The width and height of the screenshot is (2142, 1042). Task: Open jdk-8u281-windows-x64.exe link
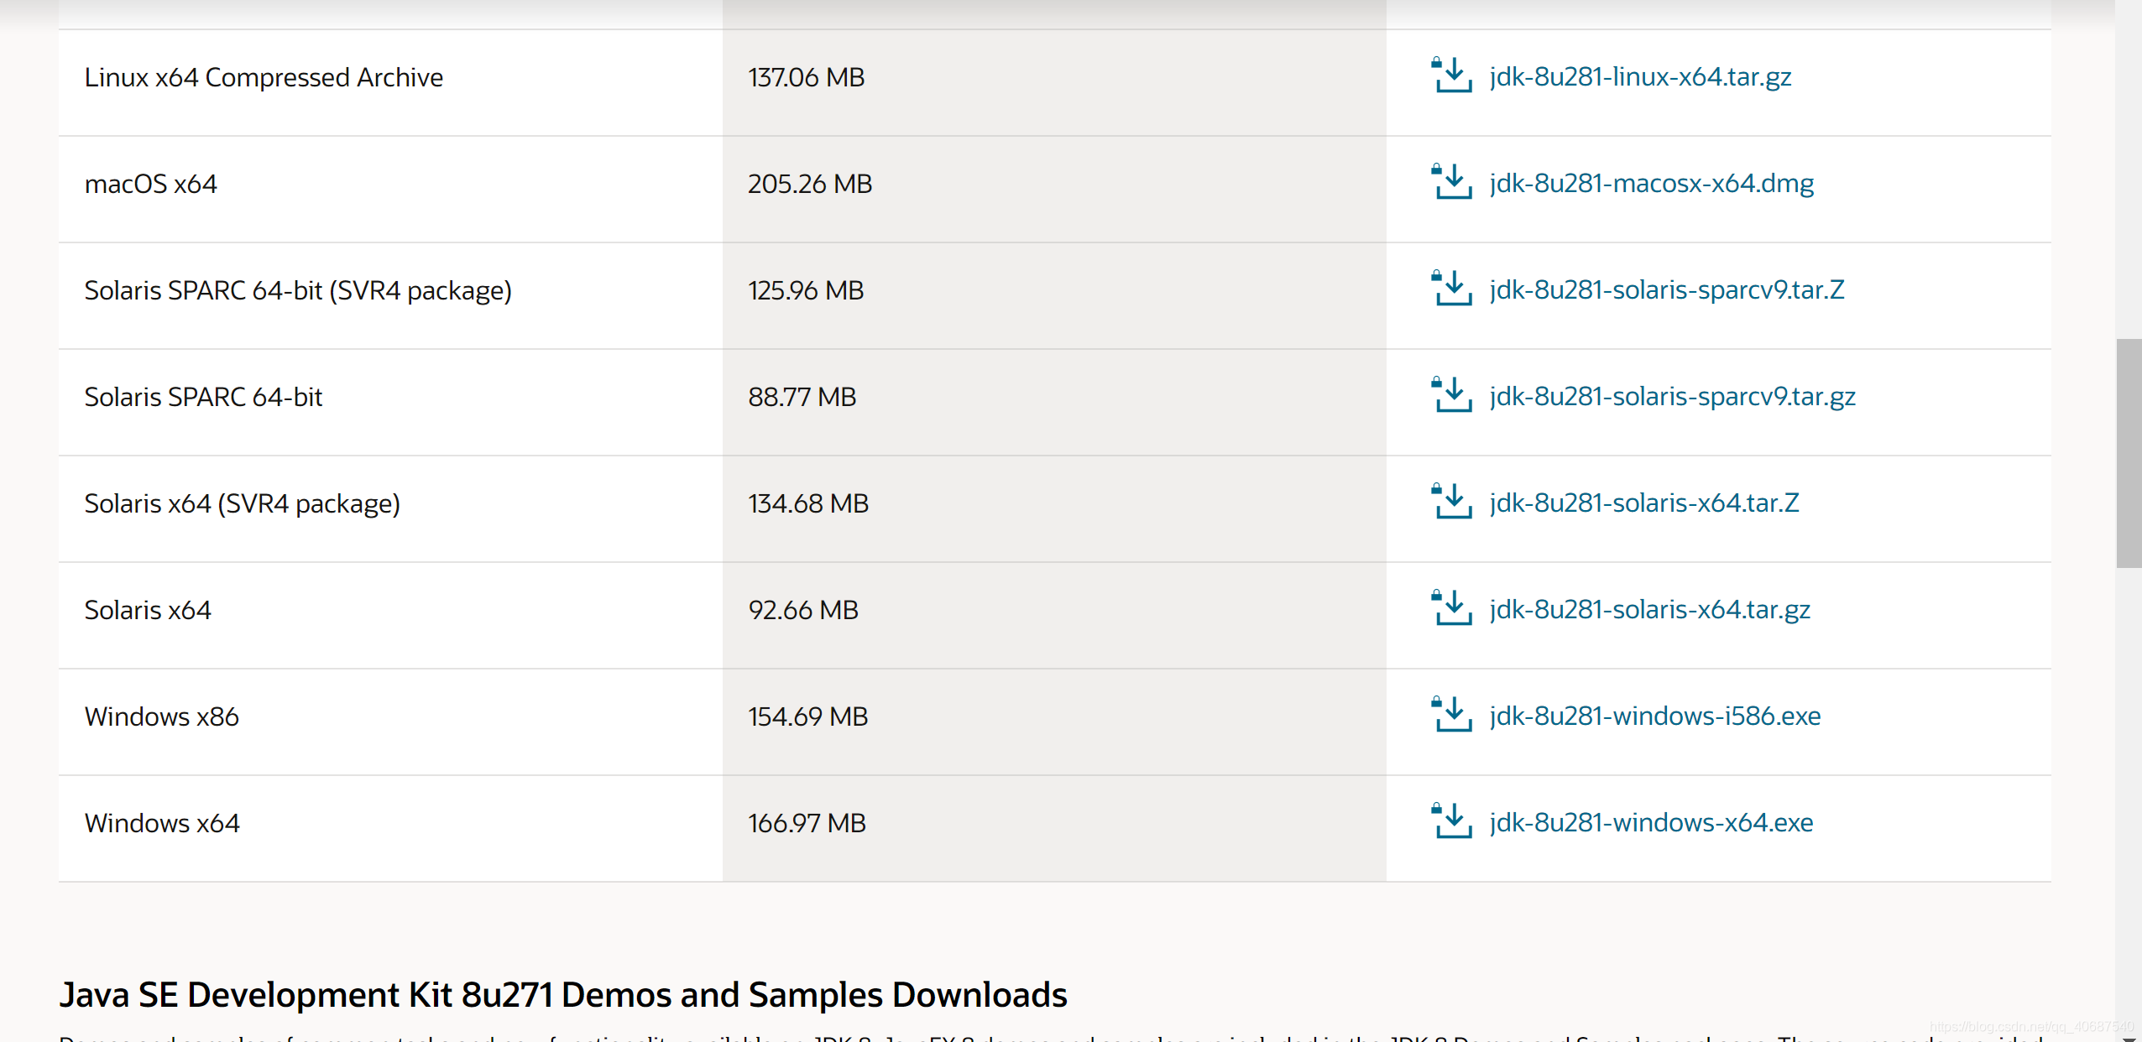(1651, 822)
